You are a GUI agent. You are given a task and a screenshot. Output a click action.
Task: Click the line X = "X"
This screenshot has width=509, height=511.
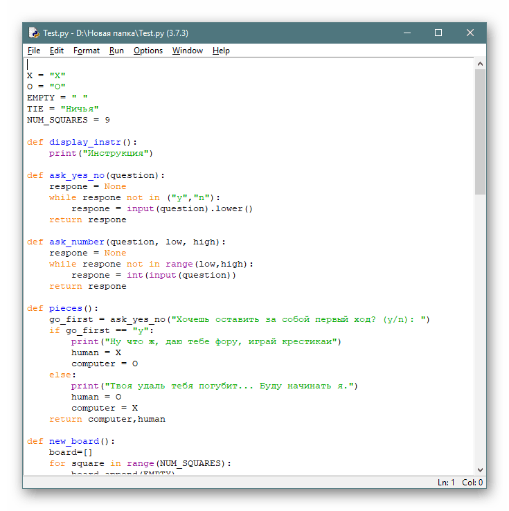pos(46,75)
